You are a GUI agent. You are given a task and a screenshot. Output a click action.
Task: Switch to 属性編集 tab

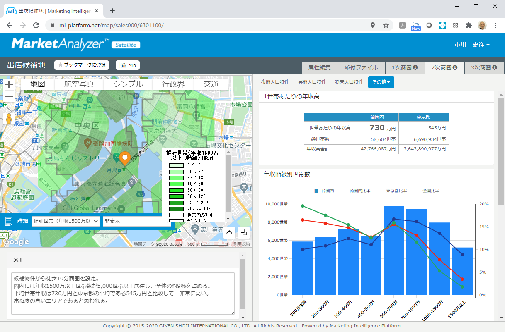tap(320, 67)
